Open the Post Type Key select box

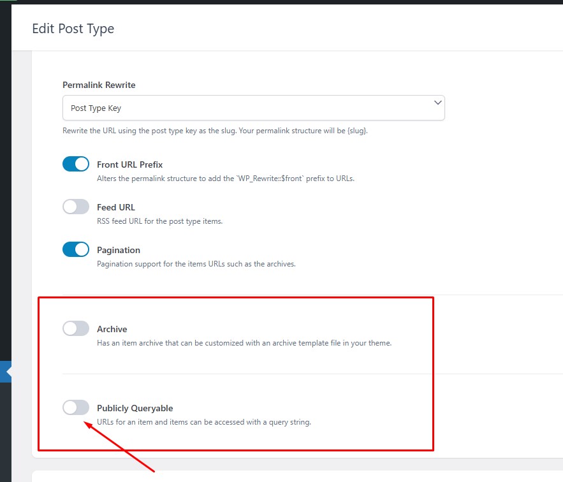[x=254, y=108]
